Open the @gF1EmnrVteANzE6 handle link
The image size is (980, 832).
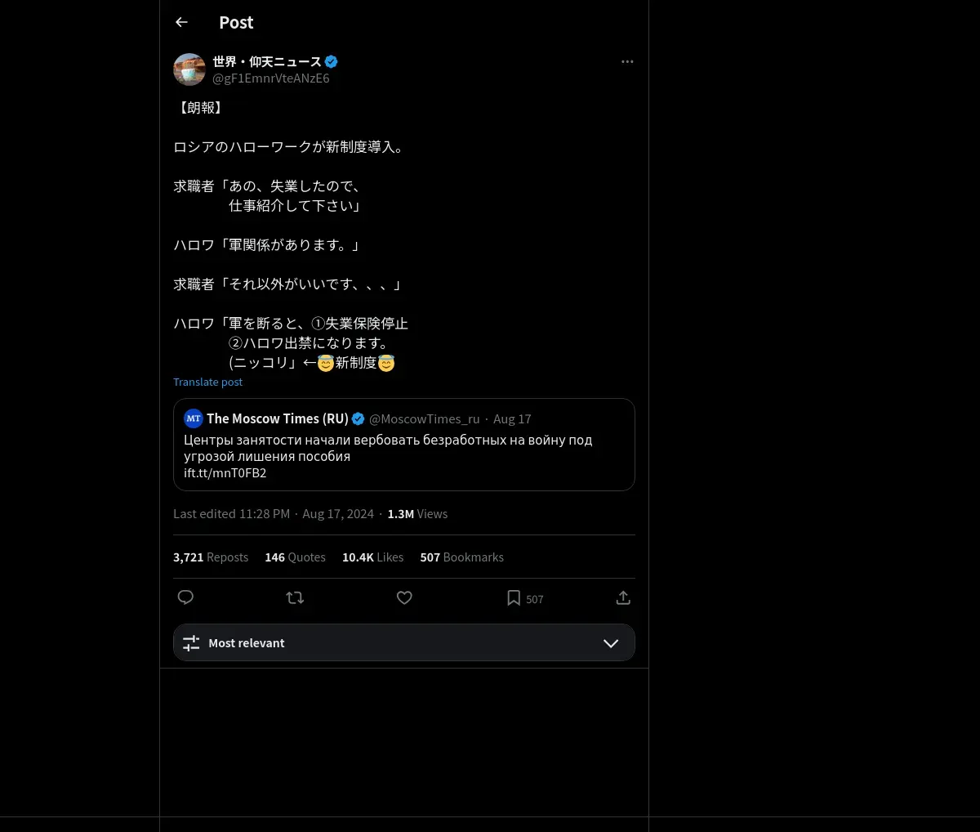tap(271, 78)
